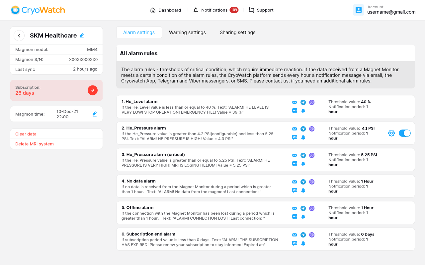Viewport: 425px width, 265px height.
Task: Click the 'All alarm rules' heading
Action: tap(139, 53)
